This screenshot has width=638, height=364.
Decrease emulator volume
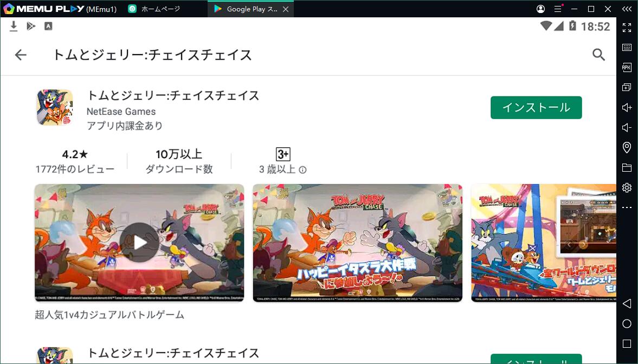click(627, 127)
